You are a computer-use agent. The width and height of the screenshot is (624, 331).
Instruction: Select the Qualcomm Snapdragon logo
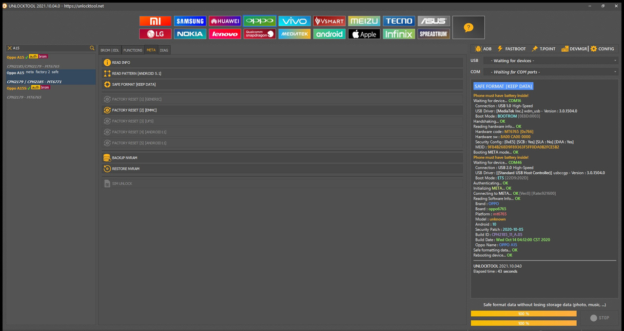259,34
